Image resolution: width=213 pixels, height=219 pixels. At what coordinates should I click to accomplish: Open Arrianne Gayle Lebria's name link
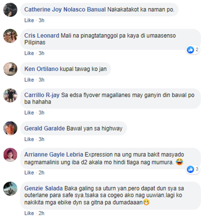tap(54, 155)
